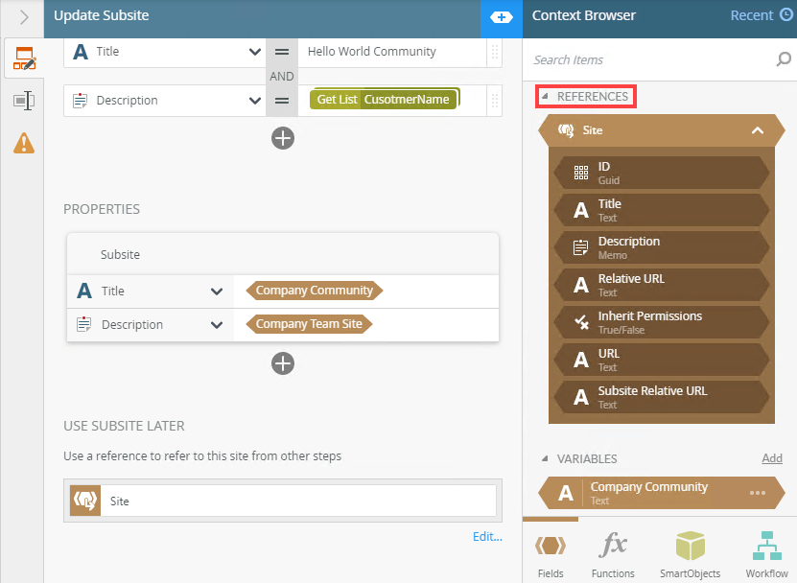
Task: Open the step label properties icon
Action: [24, 101]
